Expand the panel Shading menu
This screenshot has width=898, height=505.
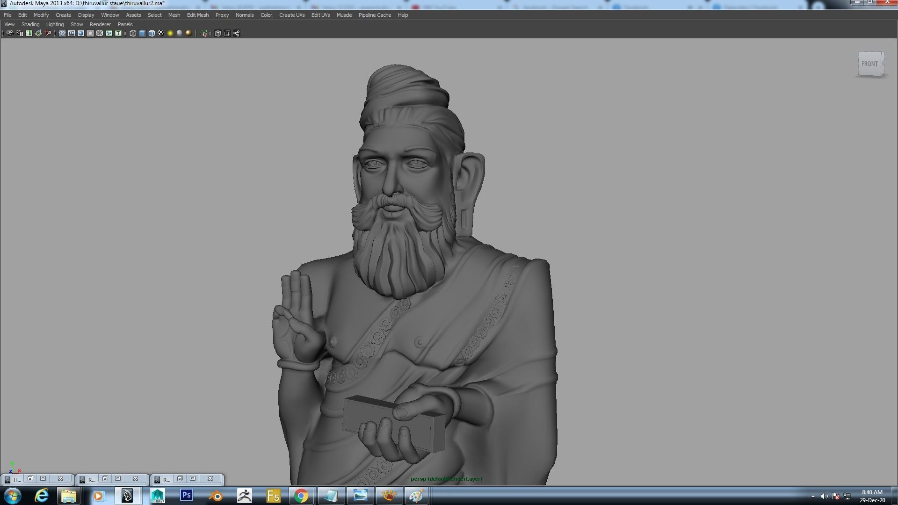tap(30, 24)
